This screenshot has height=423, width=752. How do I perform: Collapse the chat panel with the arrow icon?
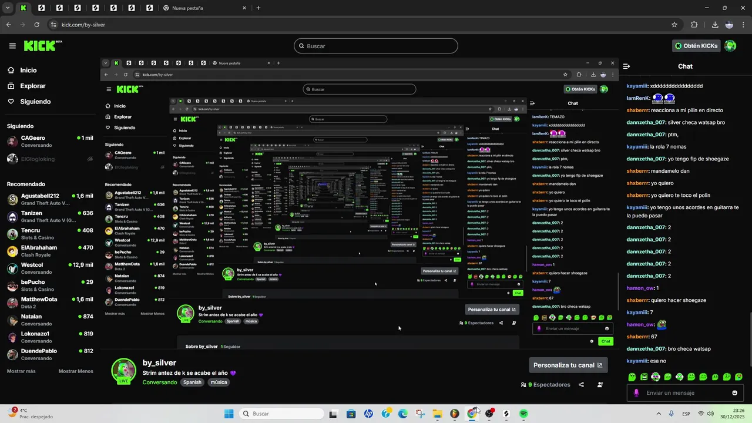627,66
